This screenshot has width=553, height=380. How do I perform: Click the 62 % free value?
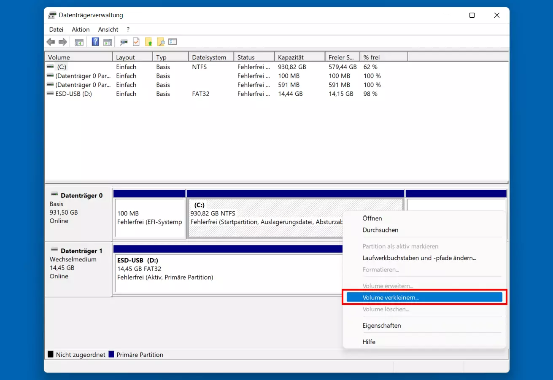click(x=370, y=67)
